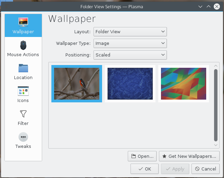Open the Filter funnel icon

23,114
